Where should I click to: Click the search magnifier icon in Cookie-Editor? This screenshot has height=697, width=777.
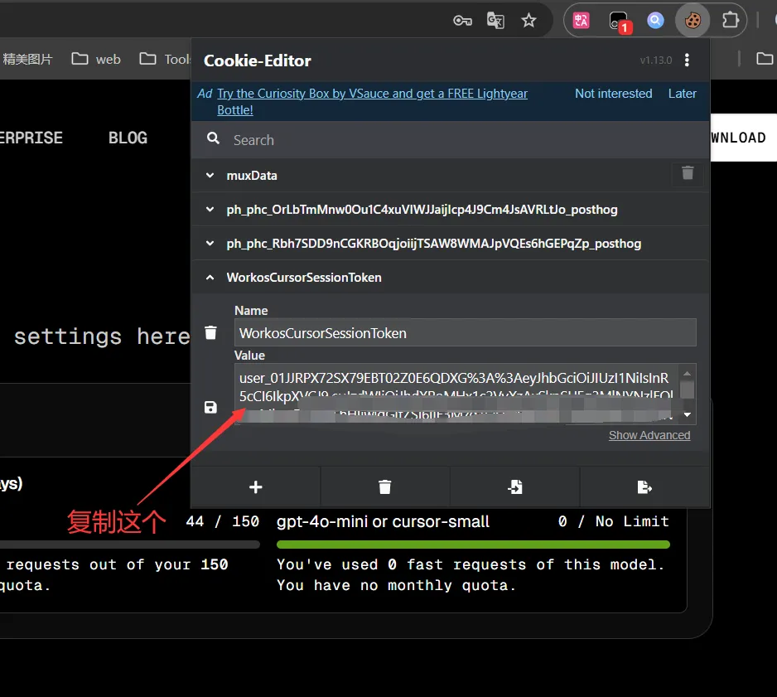pyautogui.click(x=213, y=138)
